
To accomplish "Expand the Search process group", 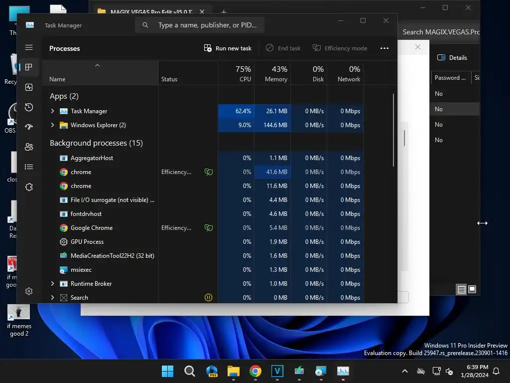I will pos(52,298).
